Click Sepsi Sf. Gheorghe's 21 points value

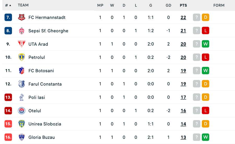(183, 31)
